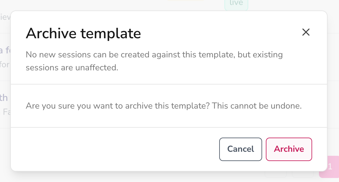This screenshot has height=182, width=339.
Task: Click the word "template" in the dialog title
Action: click(111, 34)
